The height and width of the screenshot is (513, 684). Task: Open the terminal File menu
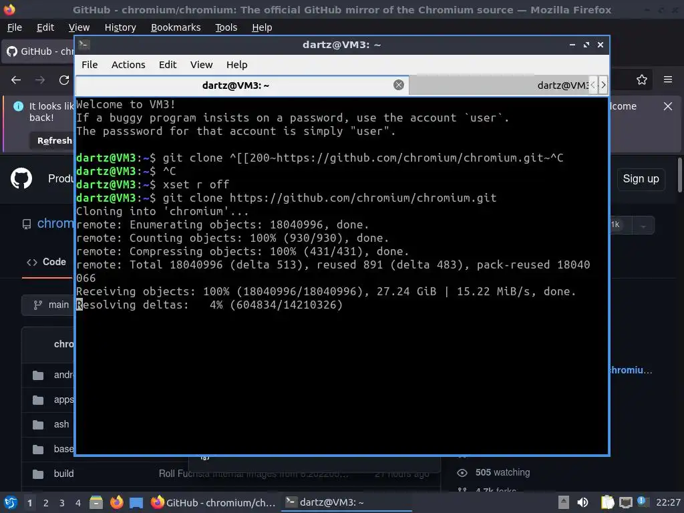pyautogui.click(x=90, y=65)
